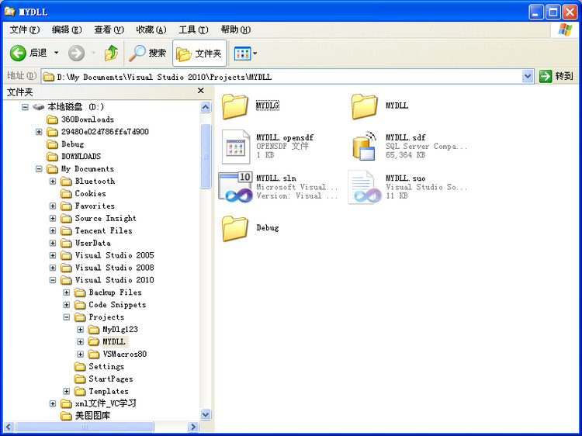Image resolution: width=582 pixels, height=436 pixels.
Task: Open the 帮助(H) menu
Action: click(236, 29)
